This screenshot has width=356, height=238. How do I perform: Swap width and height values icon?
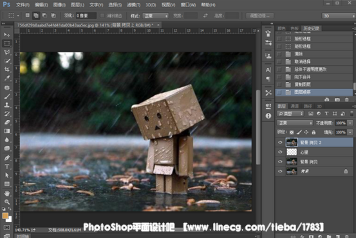coord(205,15)
